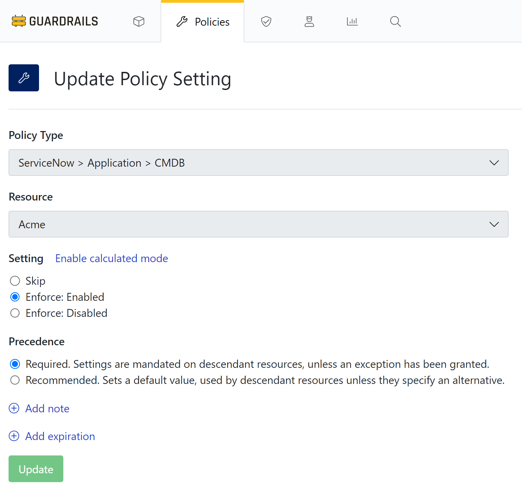Image resolution: width=522 pixels, height=490 pixels.
Task: Open the user admin icon in top navigation
Action: point(309,21)
